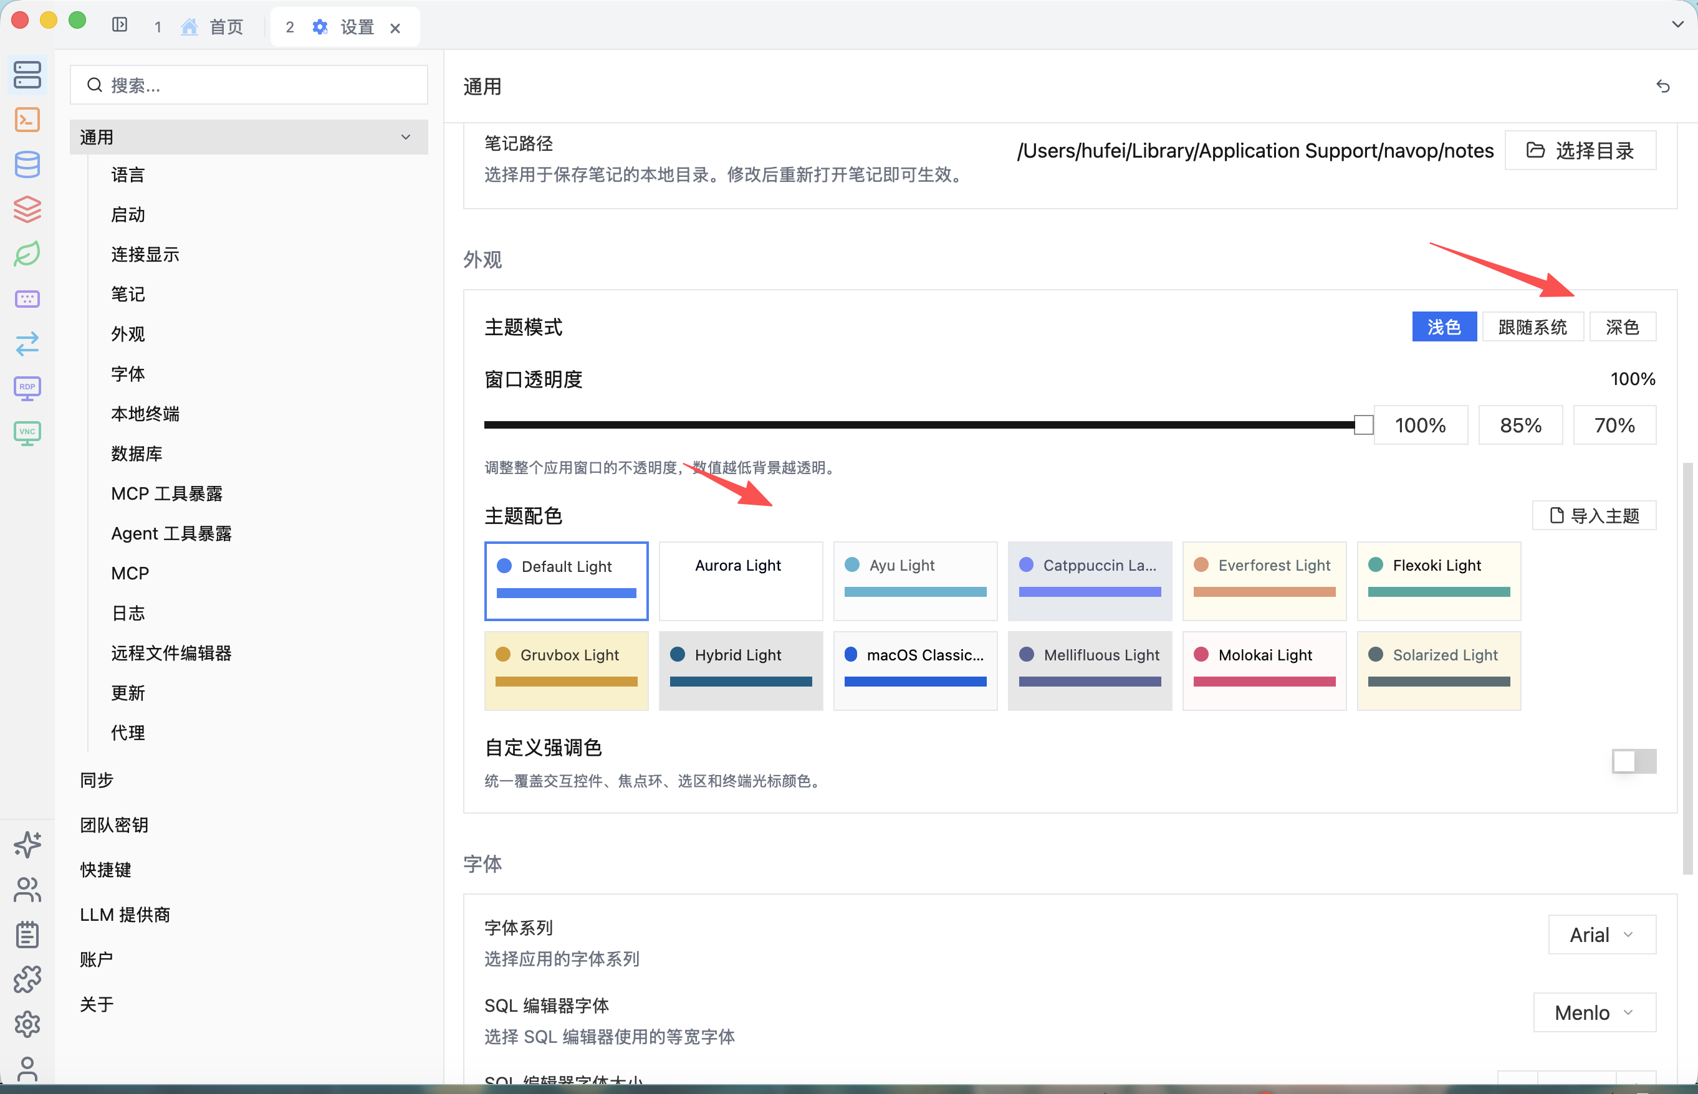Go to 本地终端 settings item
Viewport: 1698px width, 1094px height.
coord(145,414)
